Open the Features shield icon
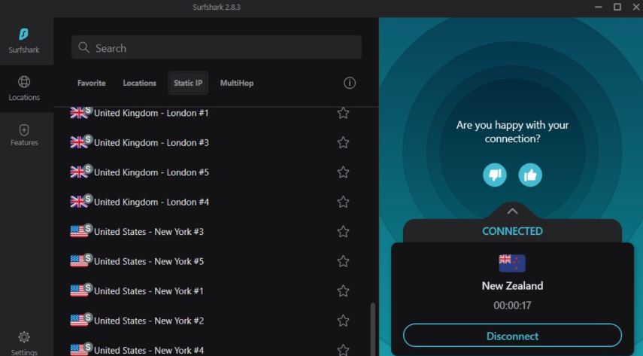Viewport: 643px width, 356px height. point(24,130)
